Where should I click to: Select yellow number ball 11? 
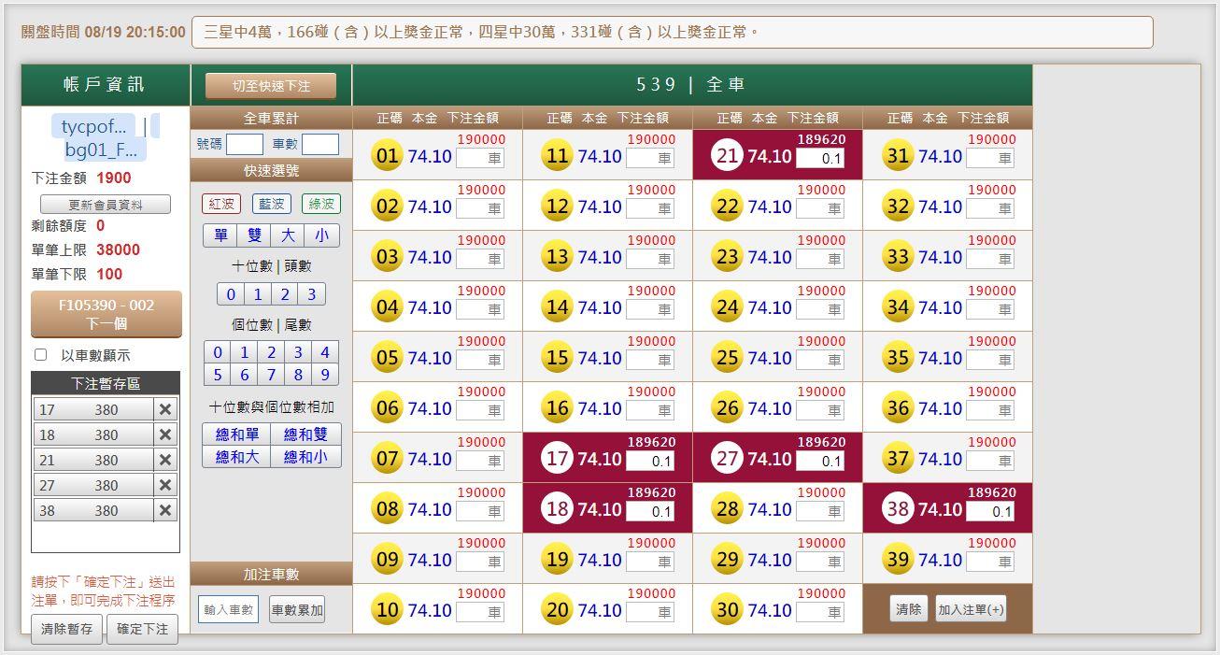click(x=557, y=156)
